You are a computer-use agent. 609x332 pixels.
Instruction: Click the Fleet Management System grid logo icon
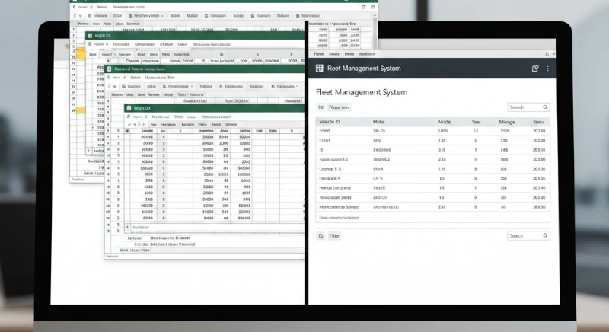320,69
